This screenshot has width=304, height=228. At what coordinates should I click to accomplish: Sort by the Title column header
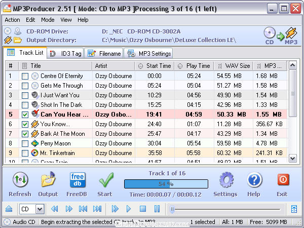click(x=55, y=66)
